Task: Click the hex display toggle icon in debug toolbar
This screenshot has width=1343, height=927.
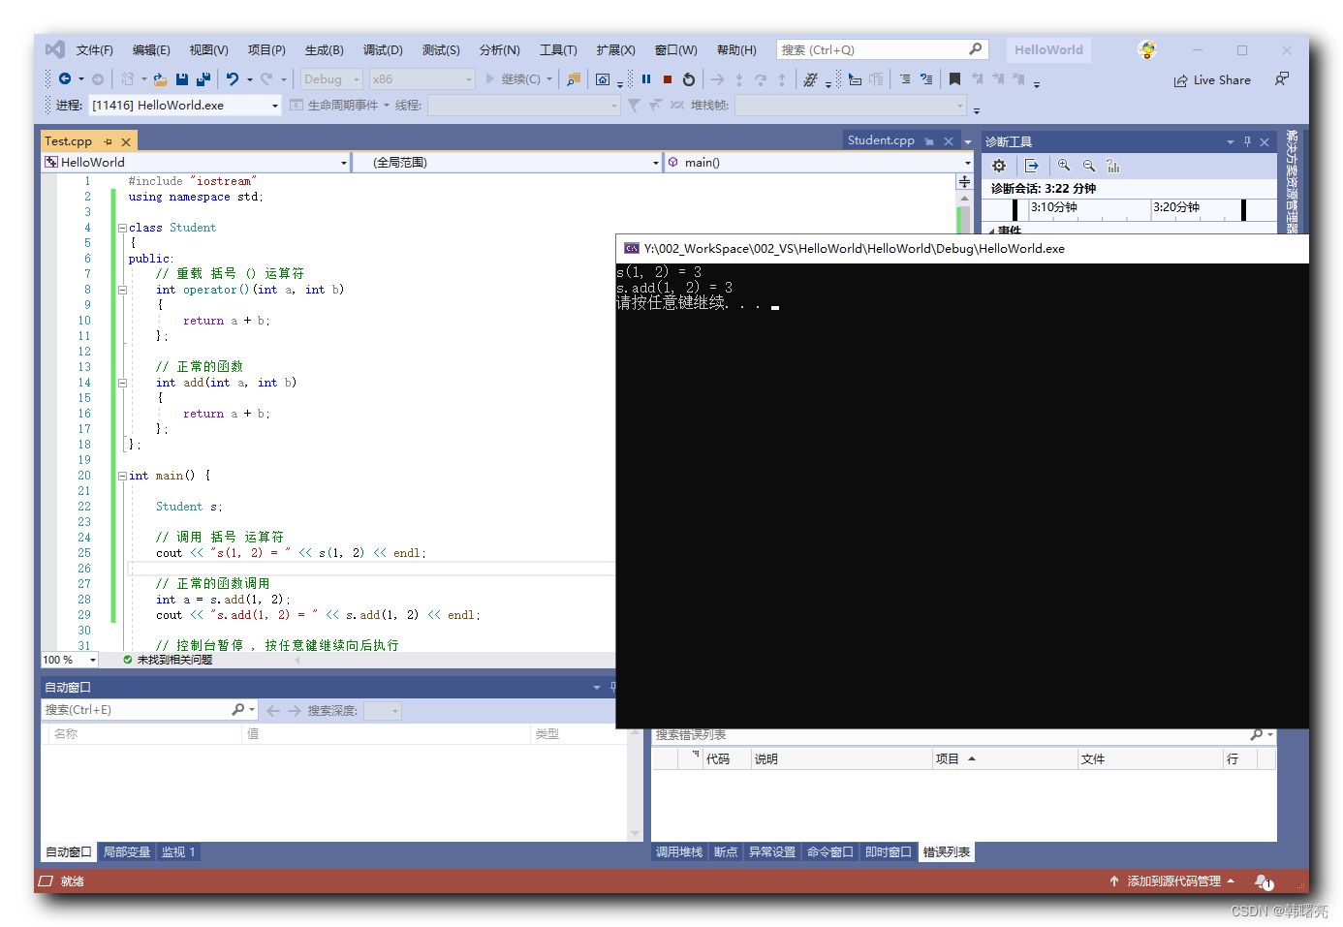Action: click(x=810, y=79)
